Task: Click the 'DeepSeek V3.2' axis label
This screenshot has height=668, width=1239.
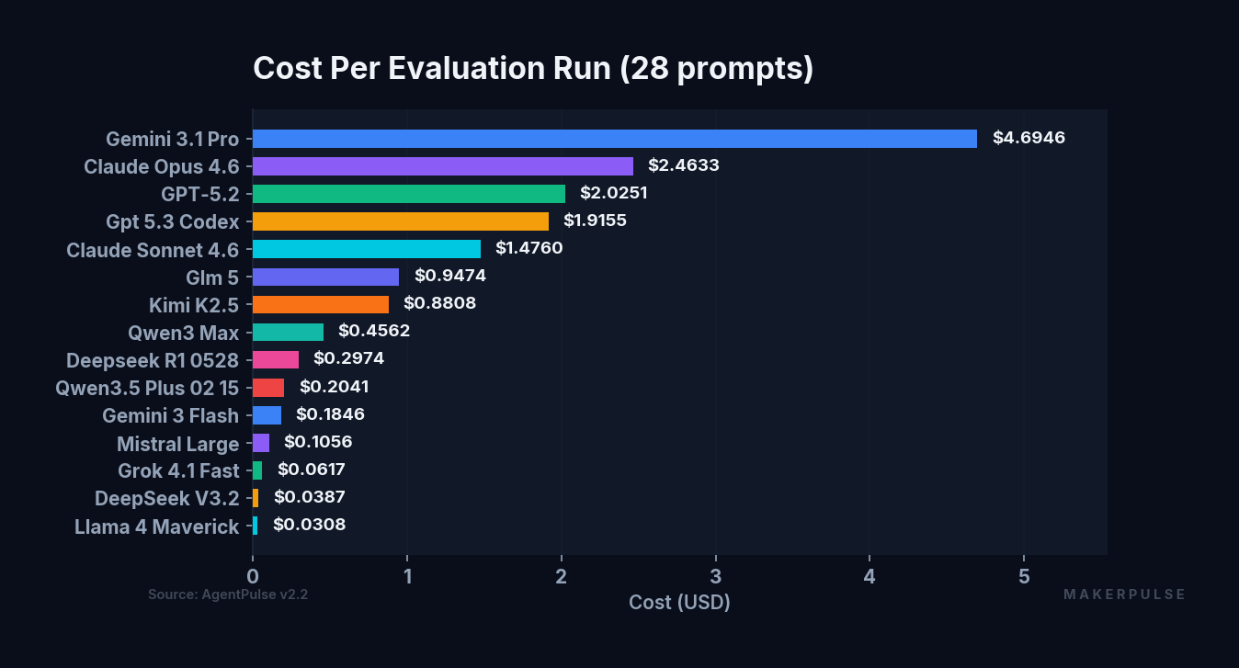Action: tap(166, 499)
